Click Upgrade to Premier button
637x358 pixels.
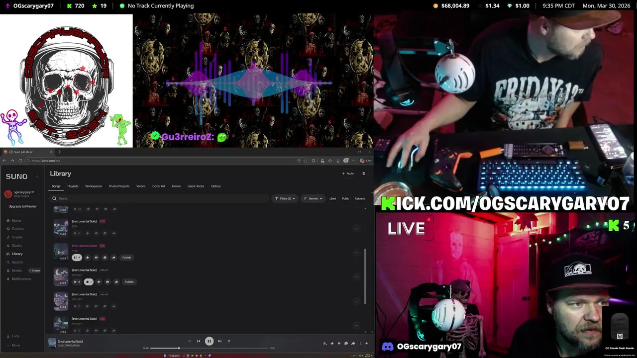22,206
